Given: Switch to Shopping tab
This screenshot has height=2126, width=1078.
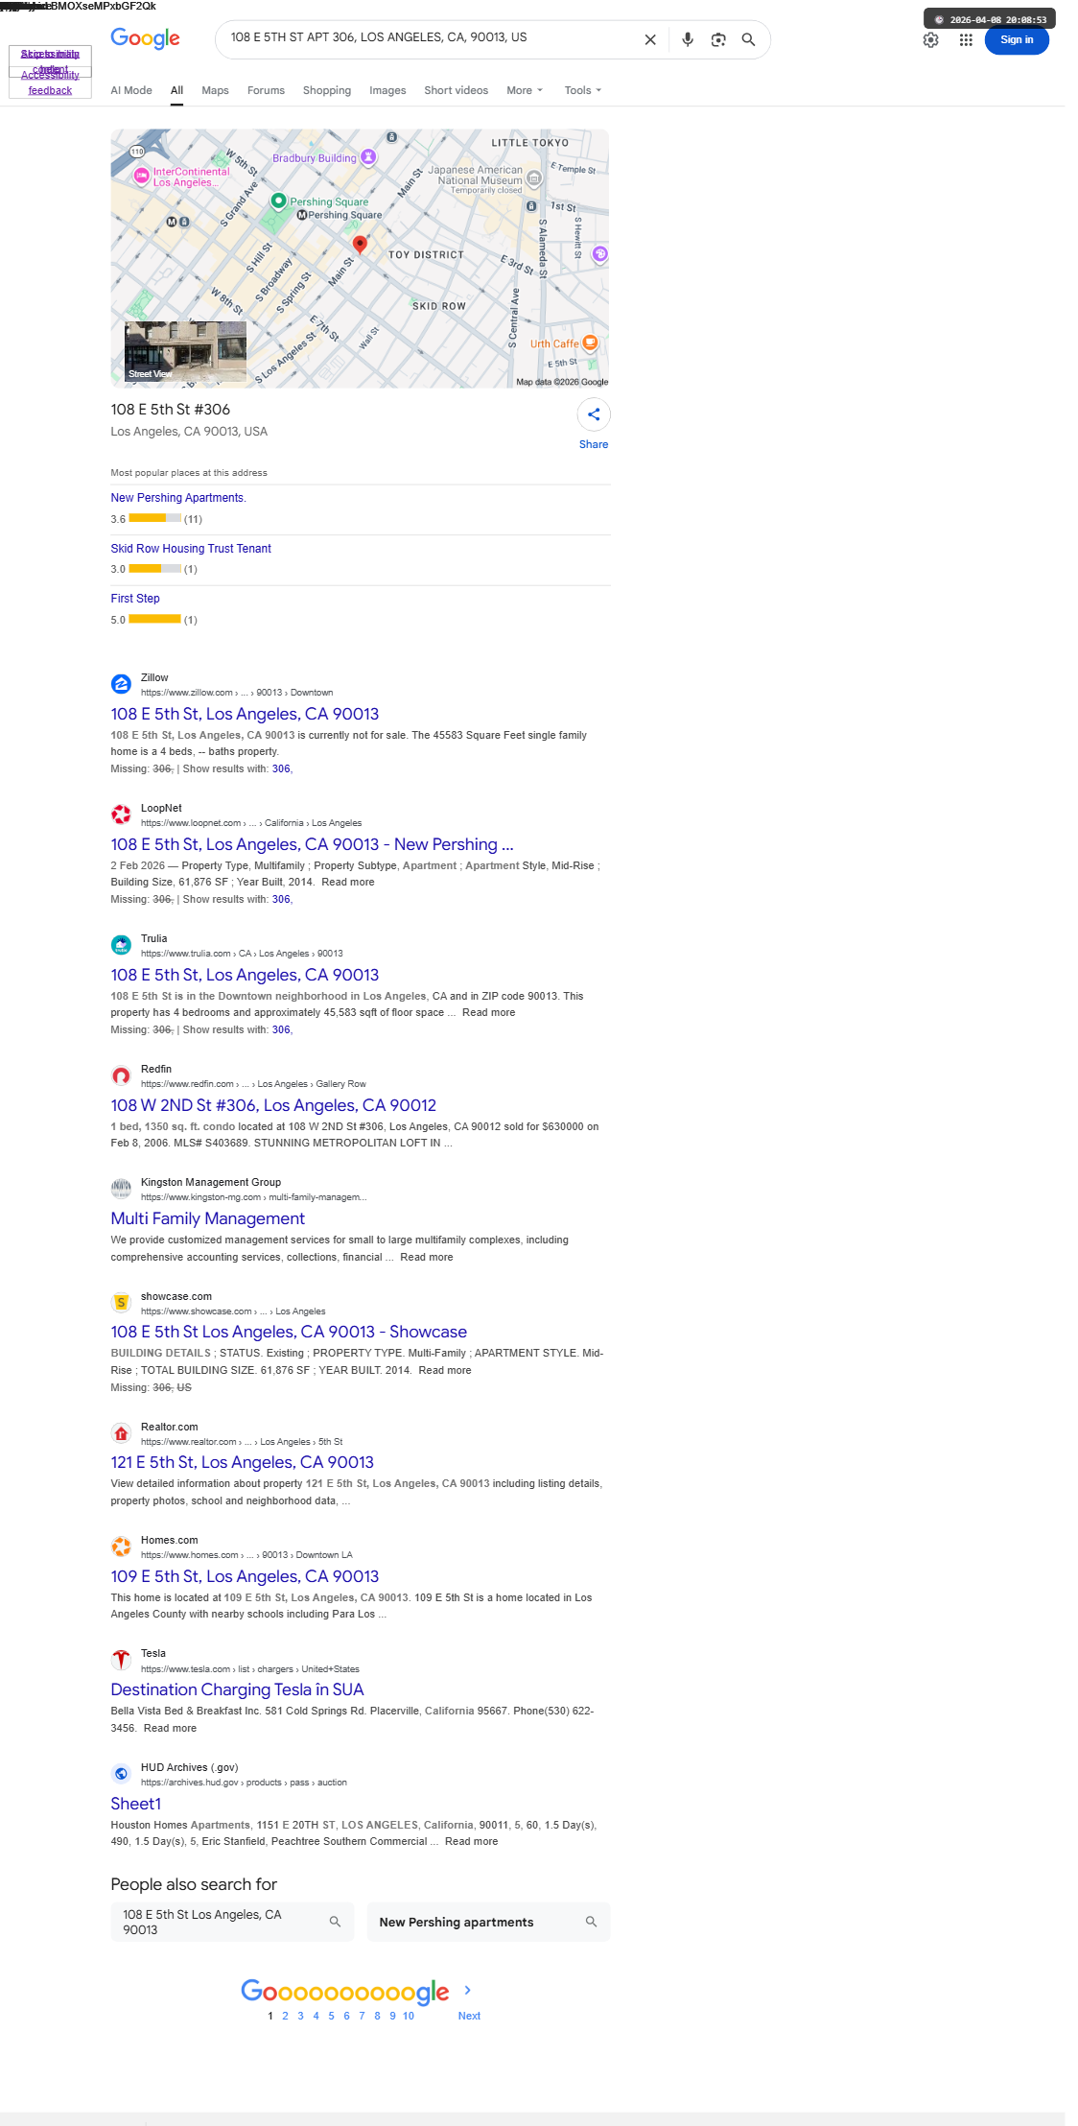Looking at the screenshot, I should click(327, 90).
